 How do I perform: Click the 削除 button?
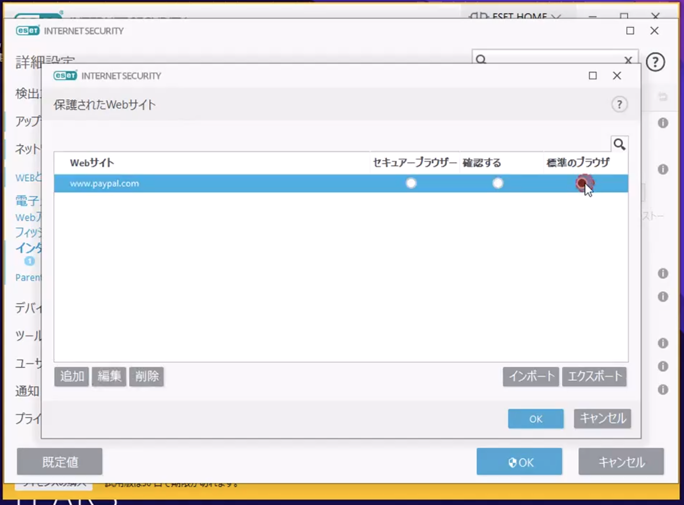click(146, 376)
